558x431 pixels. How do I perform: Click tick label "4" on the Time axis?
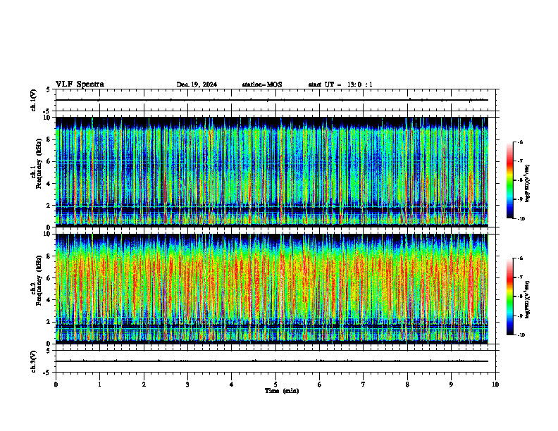coord(232,385)
